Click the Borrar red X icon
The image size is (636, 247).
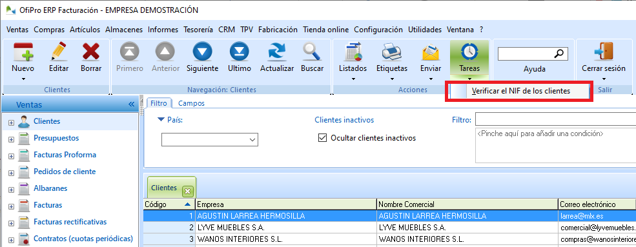pos(91,52)
